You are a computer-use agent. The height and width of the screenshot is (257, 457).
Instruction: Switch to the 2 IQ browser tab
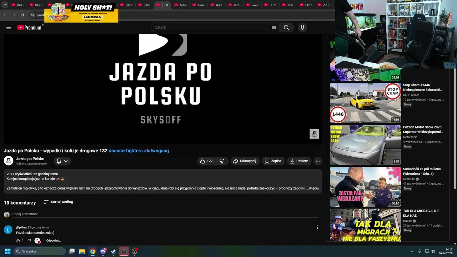click(323, 5)
